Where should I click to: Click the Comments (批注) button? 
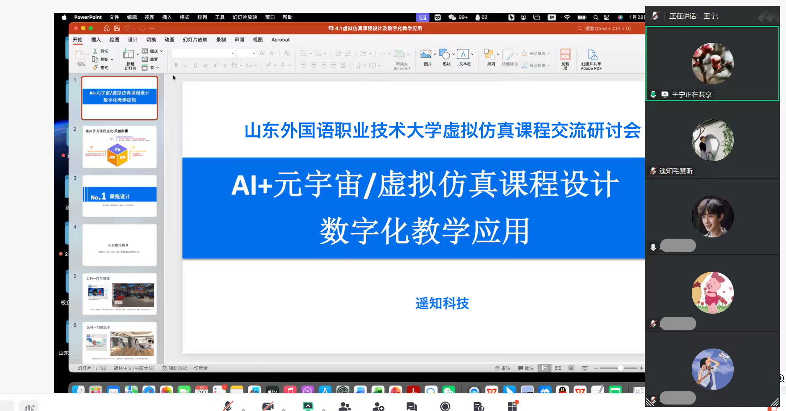pos(526,368)
